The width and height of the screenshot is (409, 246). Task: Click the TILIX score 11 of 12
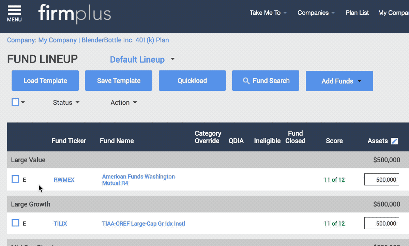click(x=334, y=224)
